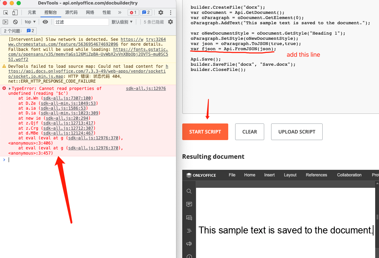Image resolution: width=379 pixels, height=258 pixels.
Task: Show the console sidebar panel icon
Action: coord(5,22)
